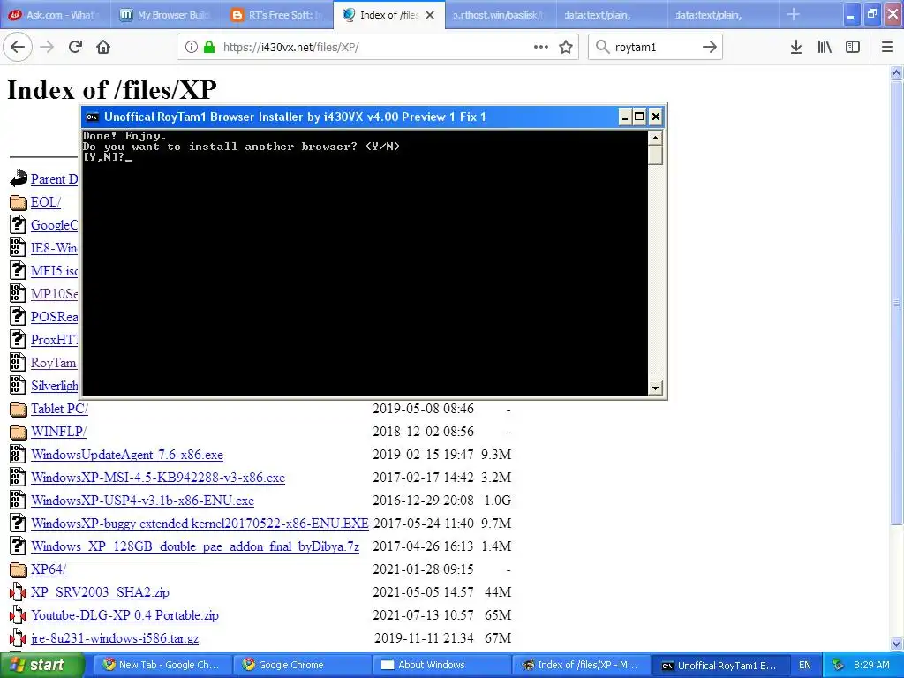
Task: Click the page scrollbar up arrow
Action: (x=896, y=73)
